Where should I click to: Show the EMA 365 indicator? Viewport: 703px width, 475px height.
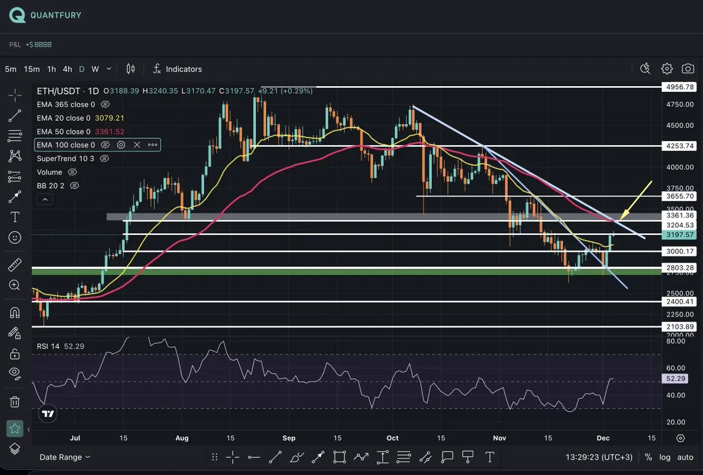[105, 104]
